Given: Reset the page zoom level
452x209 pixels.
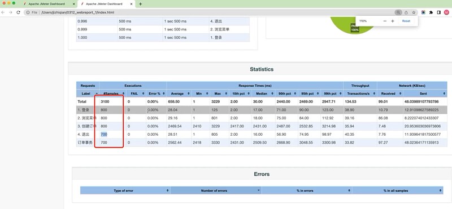Looking at the screenshot, I should pos(406,21).
